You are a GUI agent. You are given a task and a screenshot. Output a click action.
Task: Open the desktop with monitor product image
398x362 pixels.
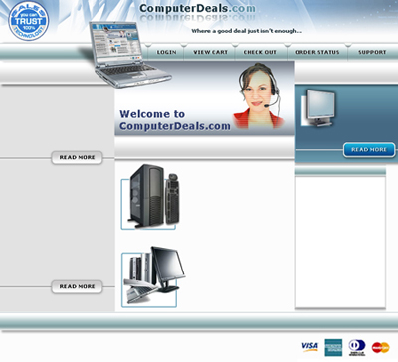[x=152, y=276]
